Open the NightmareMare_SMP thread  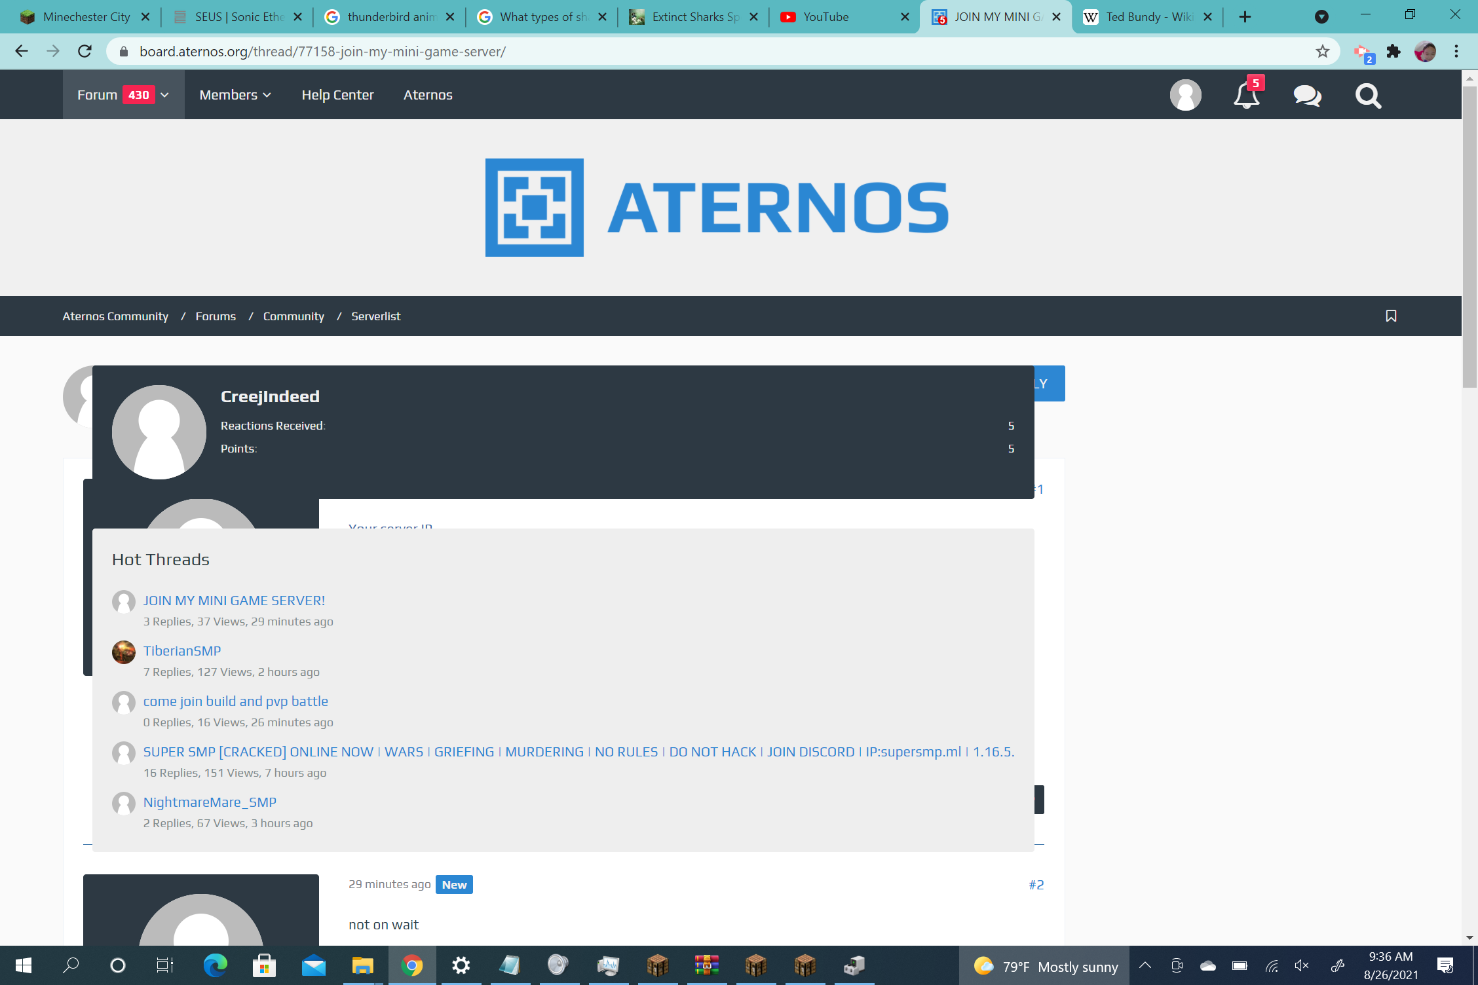pyautogui.click(x=210, y=802)
